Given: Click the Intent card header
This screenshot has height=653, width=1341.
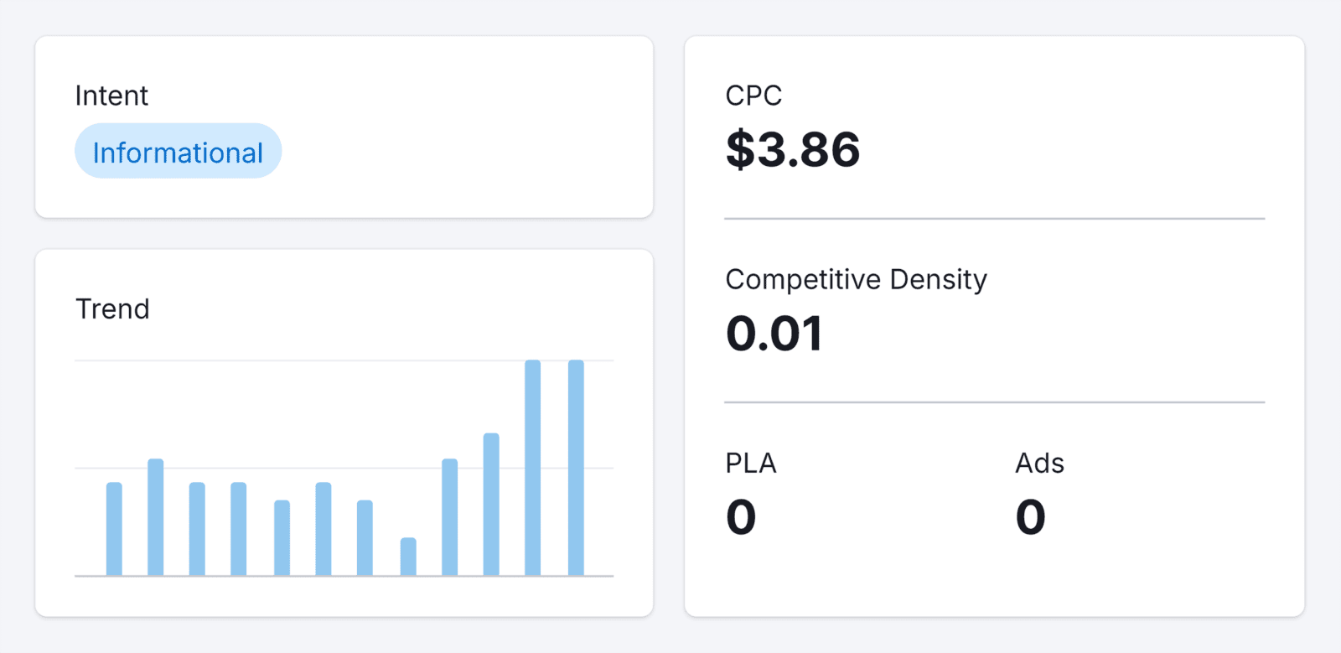Looking at the screenshot, I should pos(111,95).
